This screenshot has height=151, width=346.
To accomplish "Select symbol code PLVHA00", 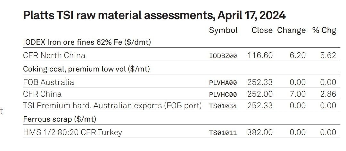I will [x=223, y=83].
